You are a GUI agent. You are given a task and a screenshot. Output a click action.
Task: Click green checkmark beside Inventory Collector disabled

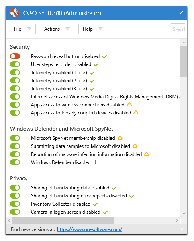click(x=95, y=204)
